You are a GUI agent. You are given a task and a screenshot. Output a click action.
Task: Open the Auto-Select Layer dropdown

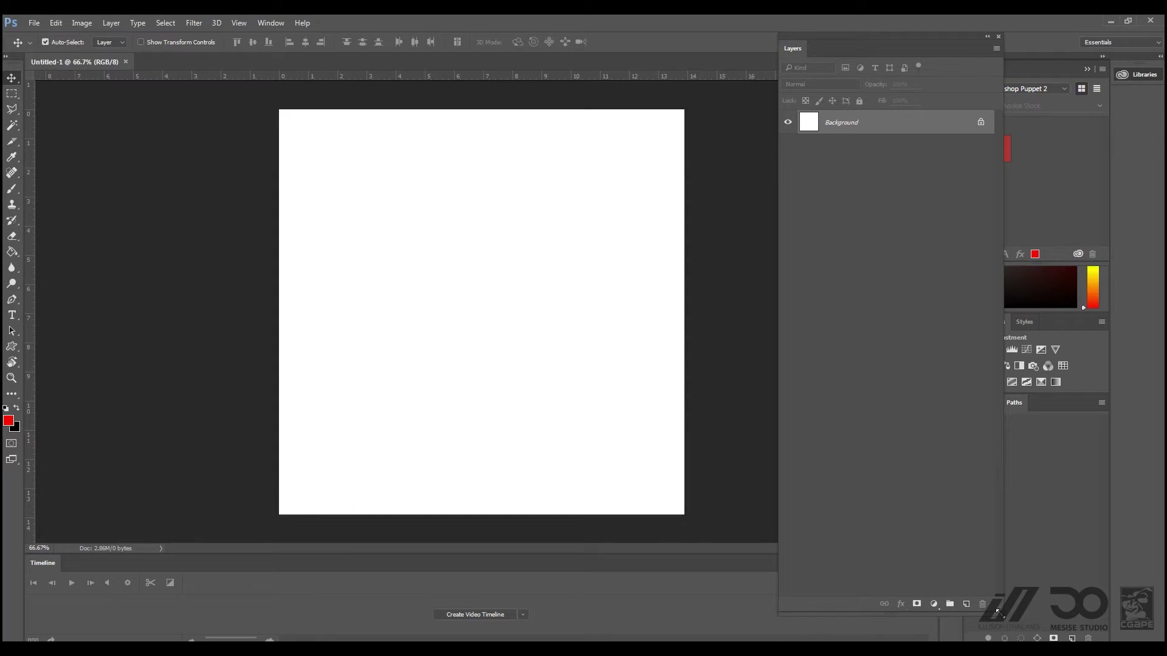[x=110, y=42]
